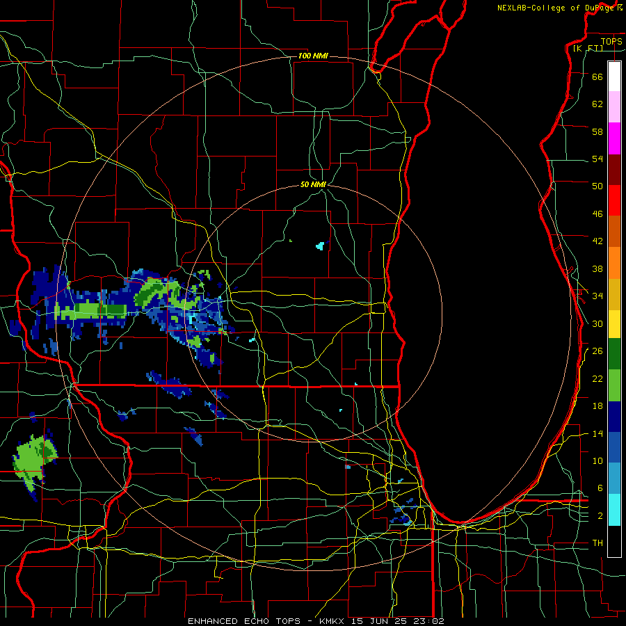Click the 'TOPS' legend heading
This screenshot has height=626, width=626.
611,41
